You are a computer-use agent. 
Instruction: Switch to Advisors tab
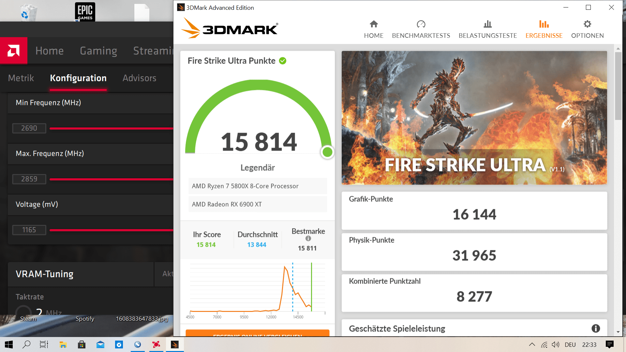pos(139,78)
